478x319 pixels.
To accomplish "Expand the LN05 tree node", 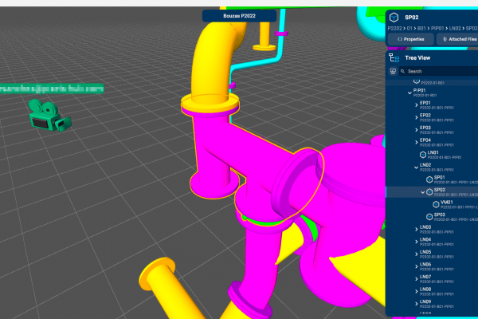I will click(415, 253).
